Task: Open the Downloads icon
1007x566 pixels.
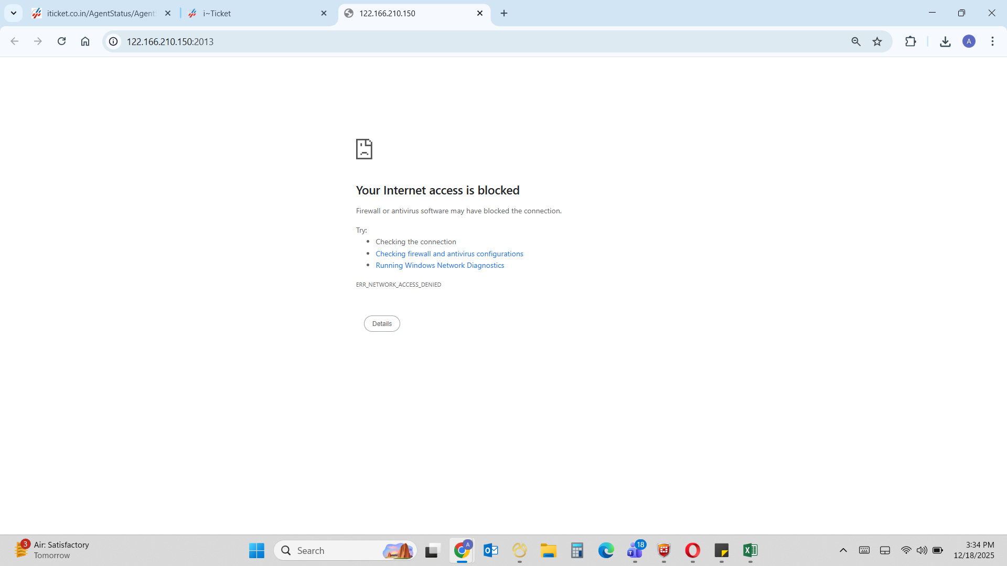Action: click(x=945, y=41)
